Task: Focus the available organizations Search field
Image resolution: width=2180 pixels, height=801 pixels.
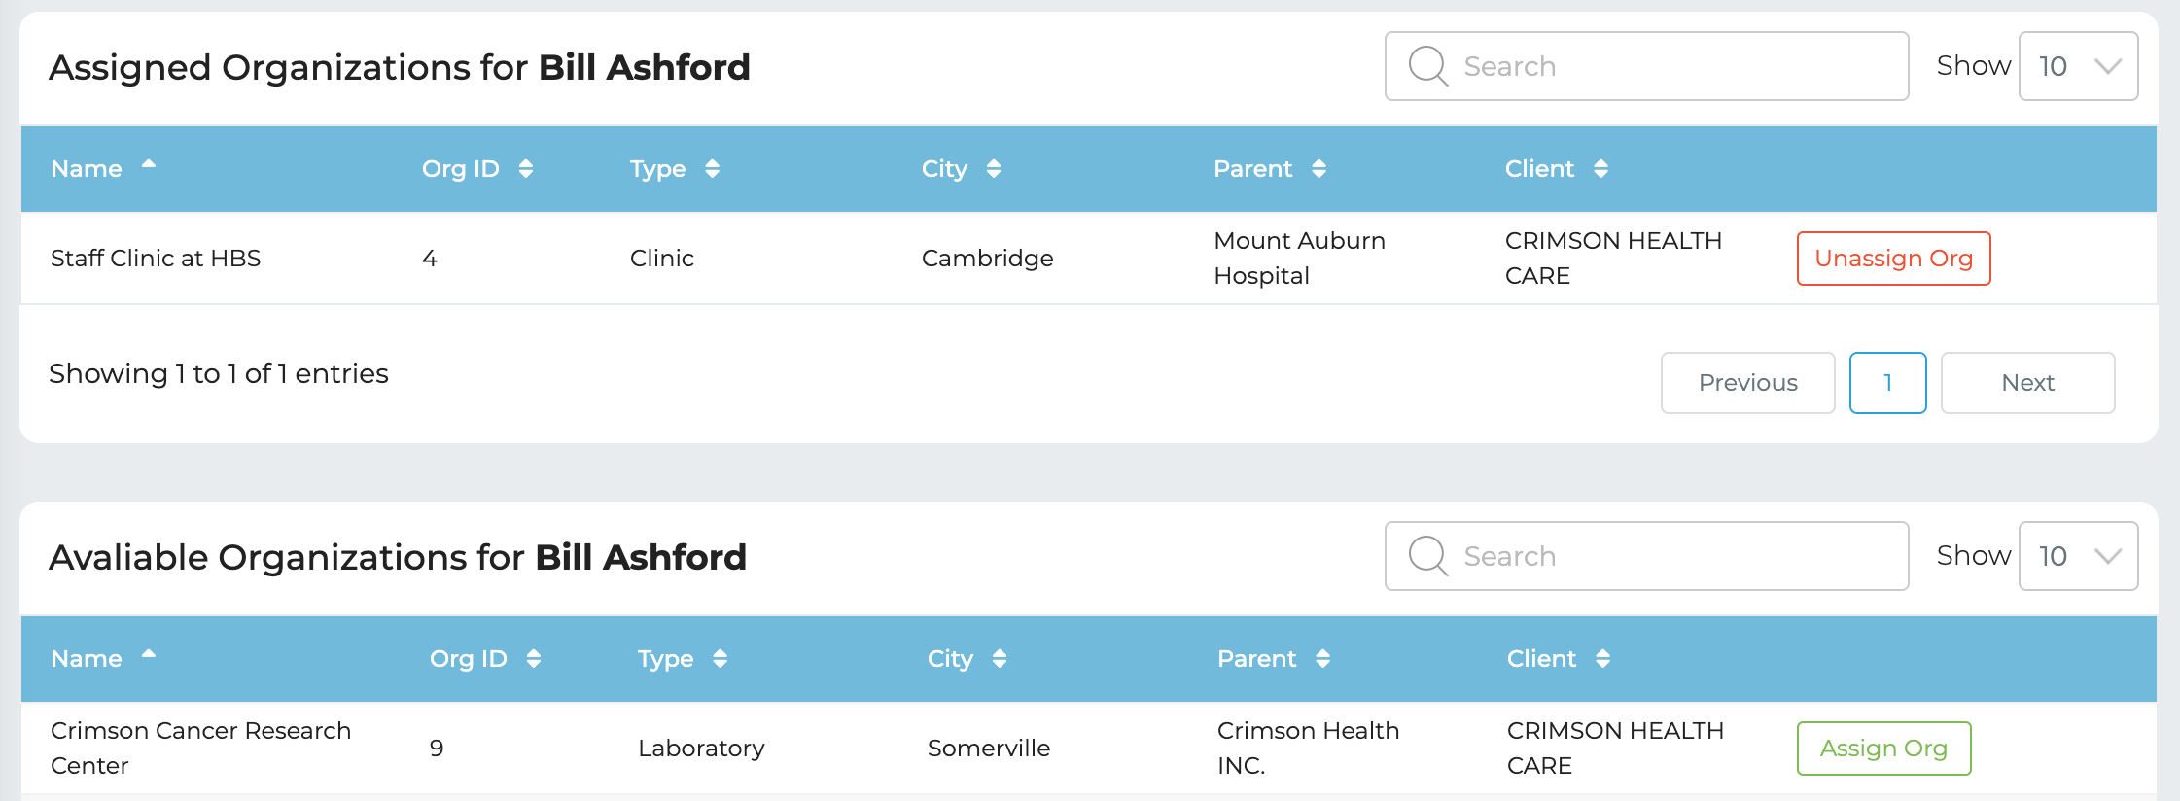Action: tap(1672, 556)
